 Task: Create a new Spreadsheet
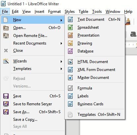95,27
